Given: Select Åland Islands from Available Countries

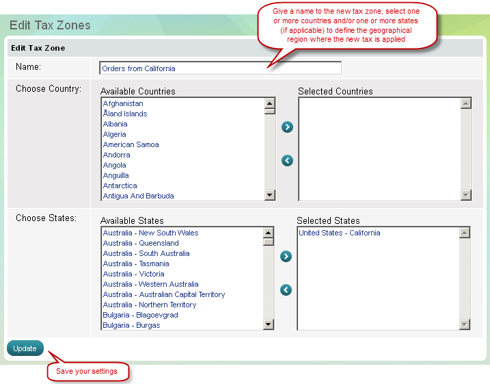Looking at the screenshot, I should click(125, 114).
